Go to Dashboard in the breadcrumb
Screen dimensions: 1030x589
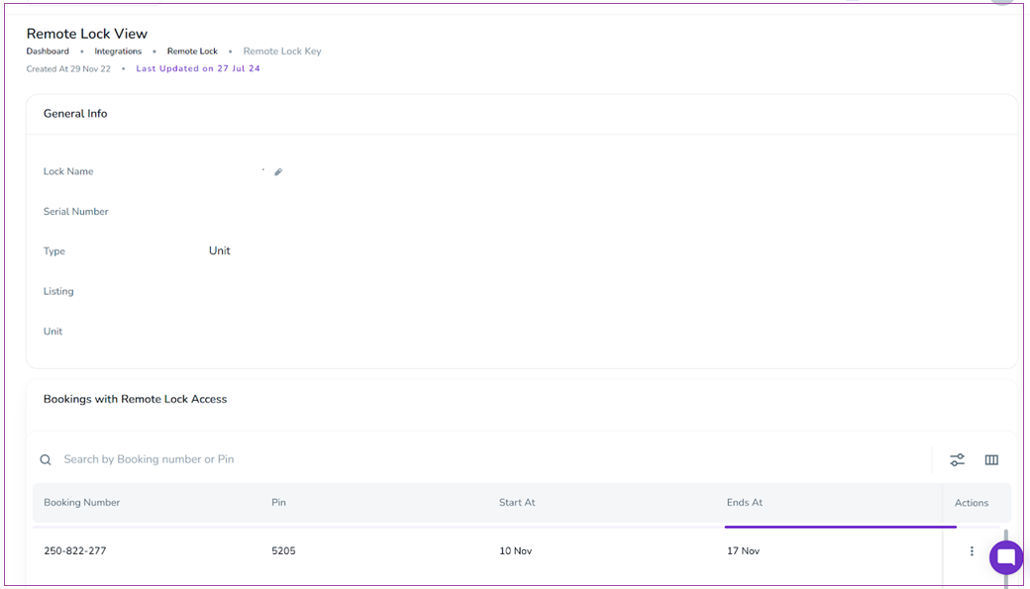click(x=48, y=51)
